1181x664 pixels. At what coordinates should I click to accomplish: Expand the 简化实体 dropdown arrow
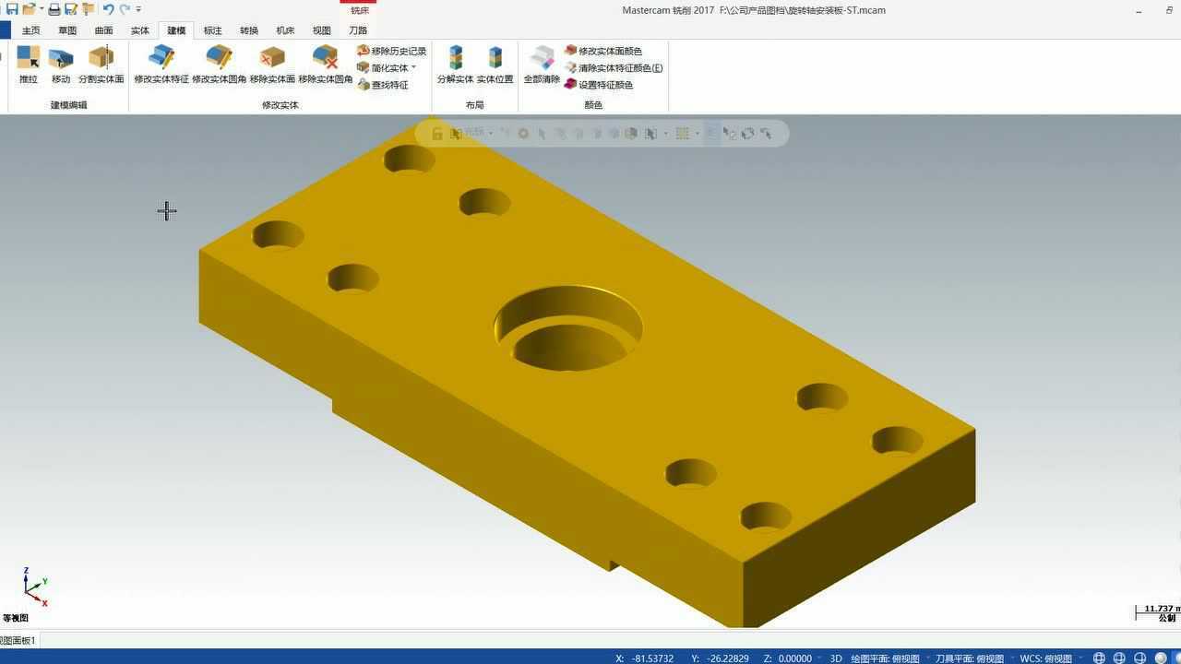point(413,68)
